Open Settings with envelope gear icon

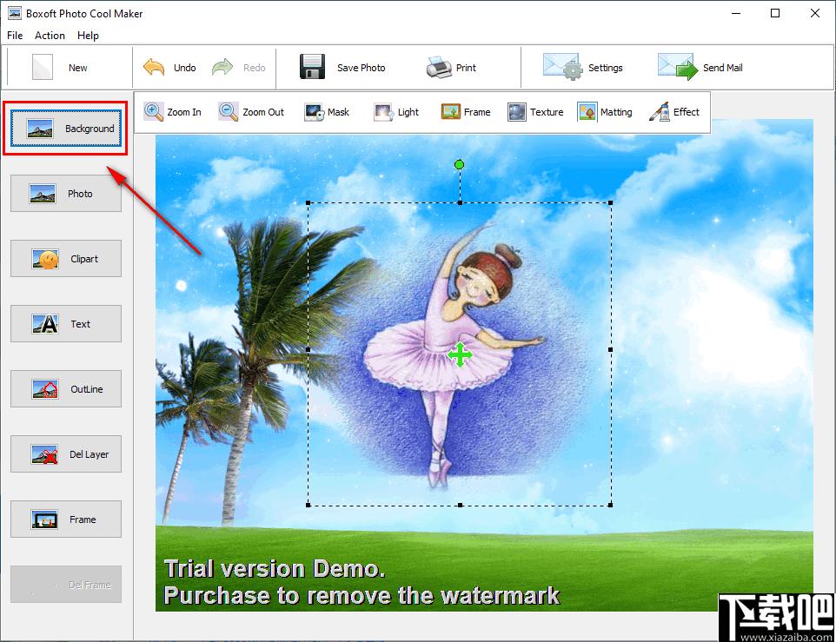(x=562, y=67)
